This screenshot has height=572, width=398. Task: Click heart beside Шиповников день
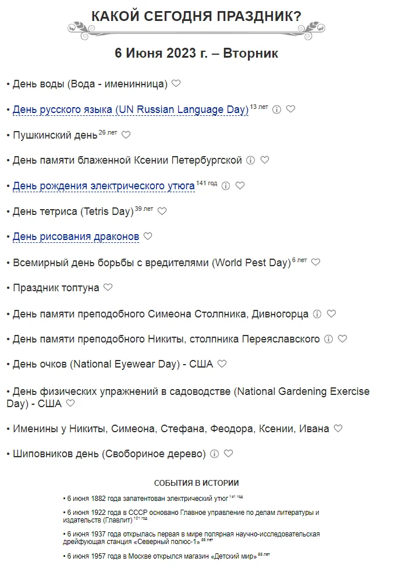229,453
